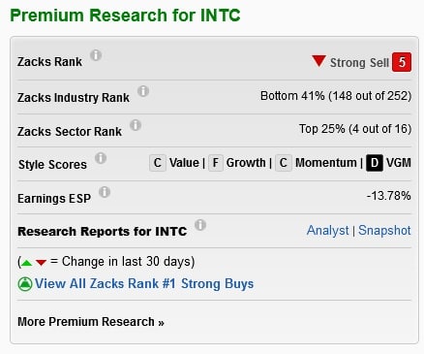Select the C Value style score badge

click(158, 163)
